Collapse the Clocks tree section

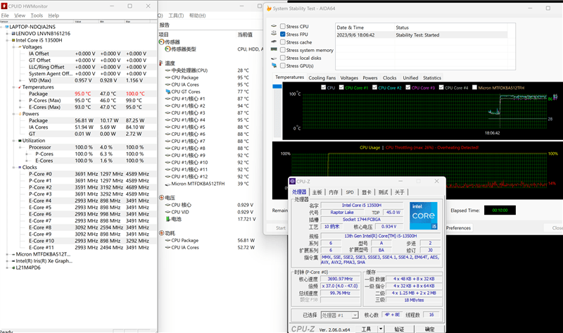click(13, 168)
